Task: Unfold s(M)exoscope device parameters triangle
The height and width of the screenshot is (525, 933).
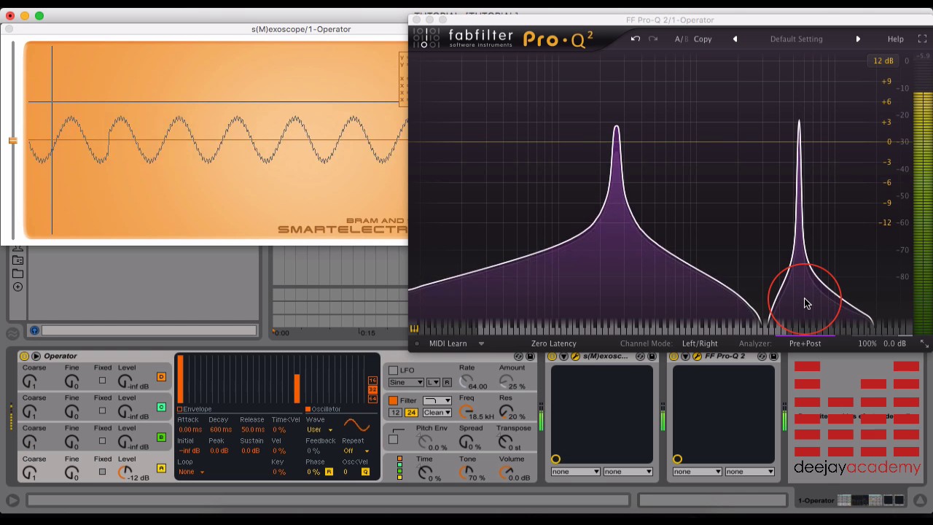Action: 563,356
